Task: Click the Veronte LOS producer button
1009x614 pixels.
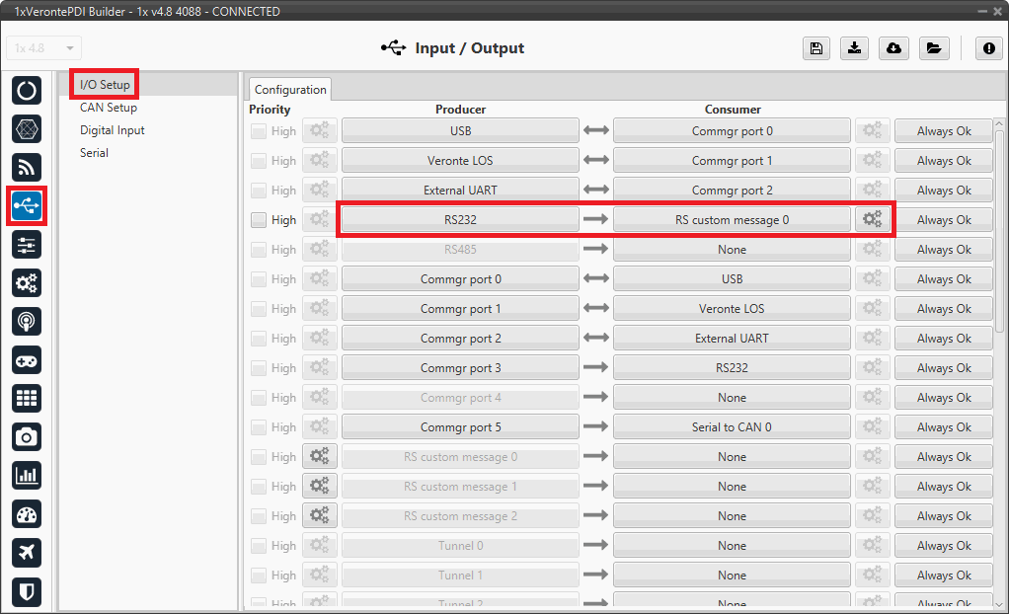Action: pyautogui.click(x=460, y=160)
